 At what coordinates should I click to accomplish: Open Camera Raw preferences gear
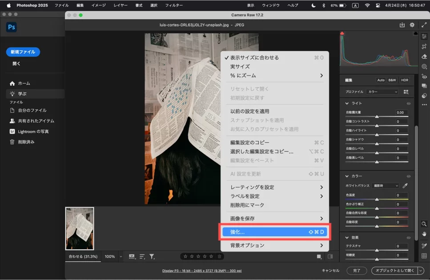[412, 25]
